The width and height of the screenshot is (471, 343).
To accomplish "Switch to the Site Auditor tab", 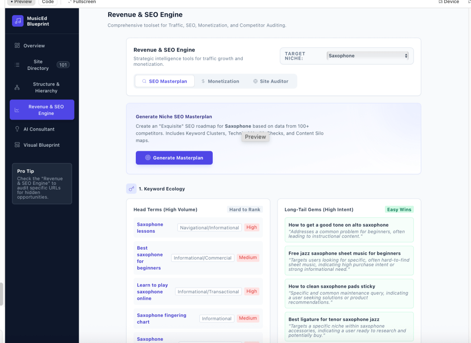I will coord(270,81).
